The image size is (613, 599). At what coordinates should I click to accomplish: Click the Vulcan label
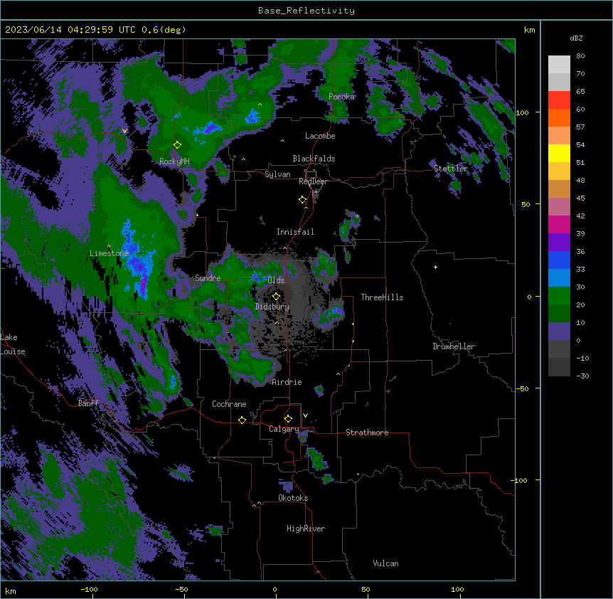(385, 563)
